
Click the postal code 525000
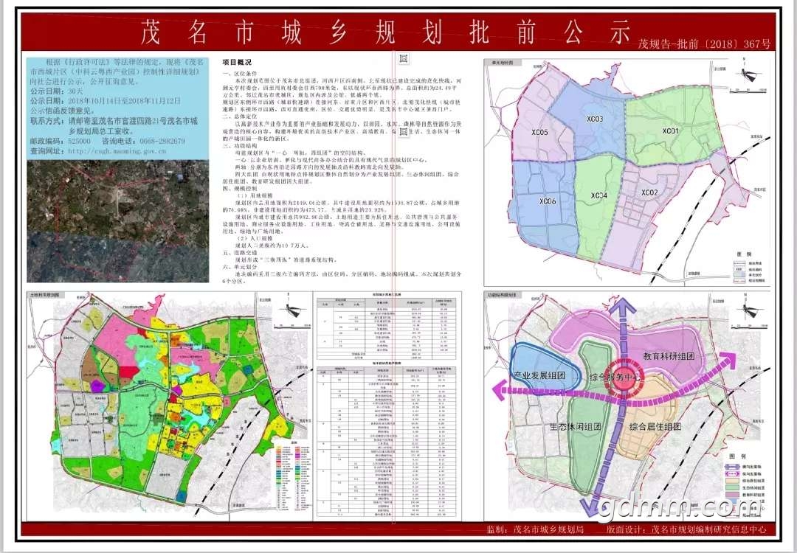pyautogui.click(x=79, y=141)
